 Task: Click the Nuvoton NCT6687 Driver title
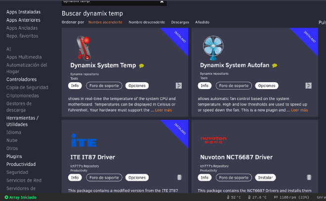coord(236,157)
